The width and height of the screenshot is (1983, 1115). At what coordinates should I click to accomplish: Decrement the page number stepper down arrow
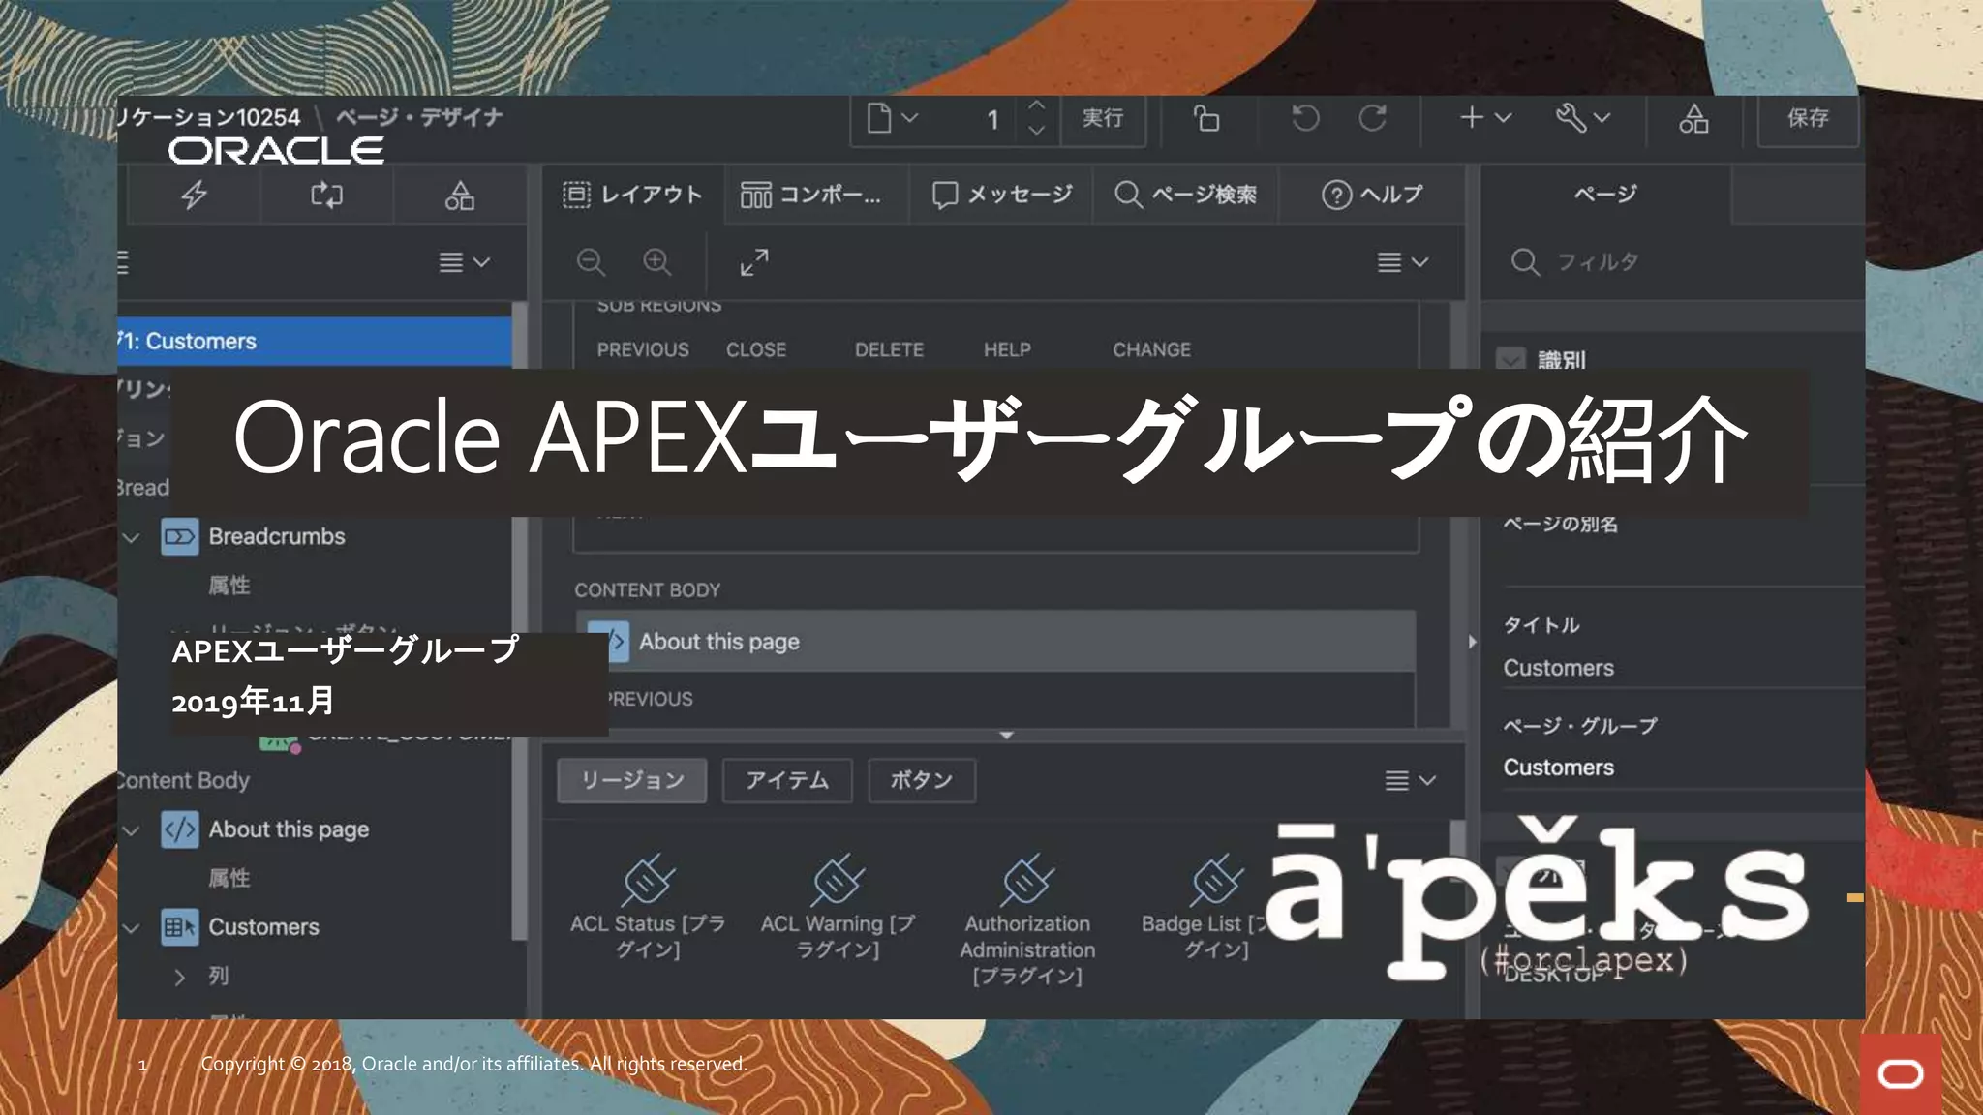pyautogui.click(x=1036, y=131)
